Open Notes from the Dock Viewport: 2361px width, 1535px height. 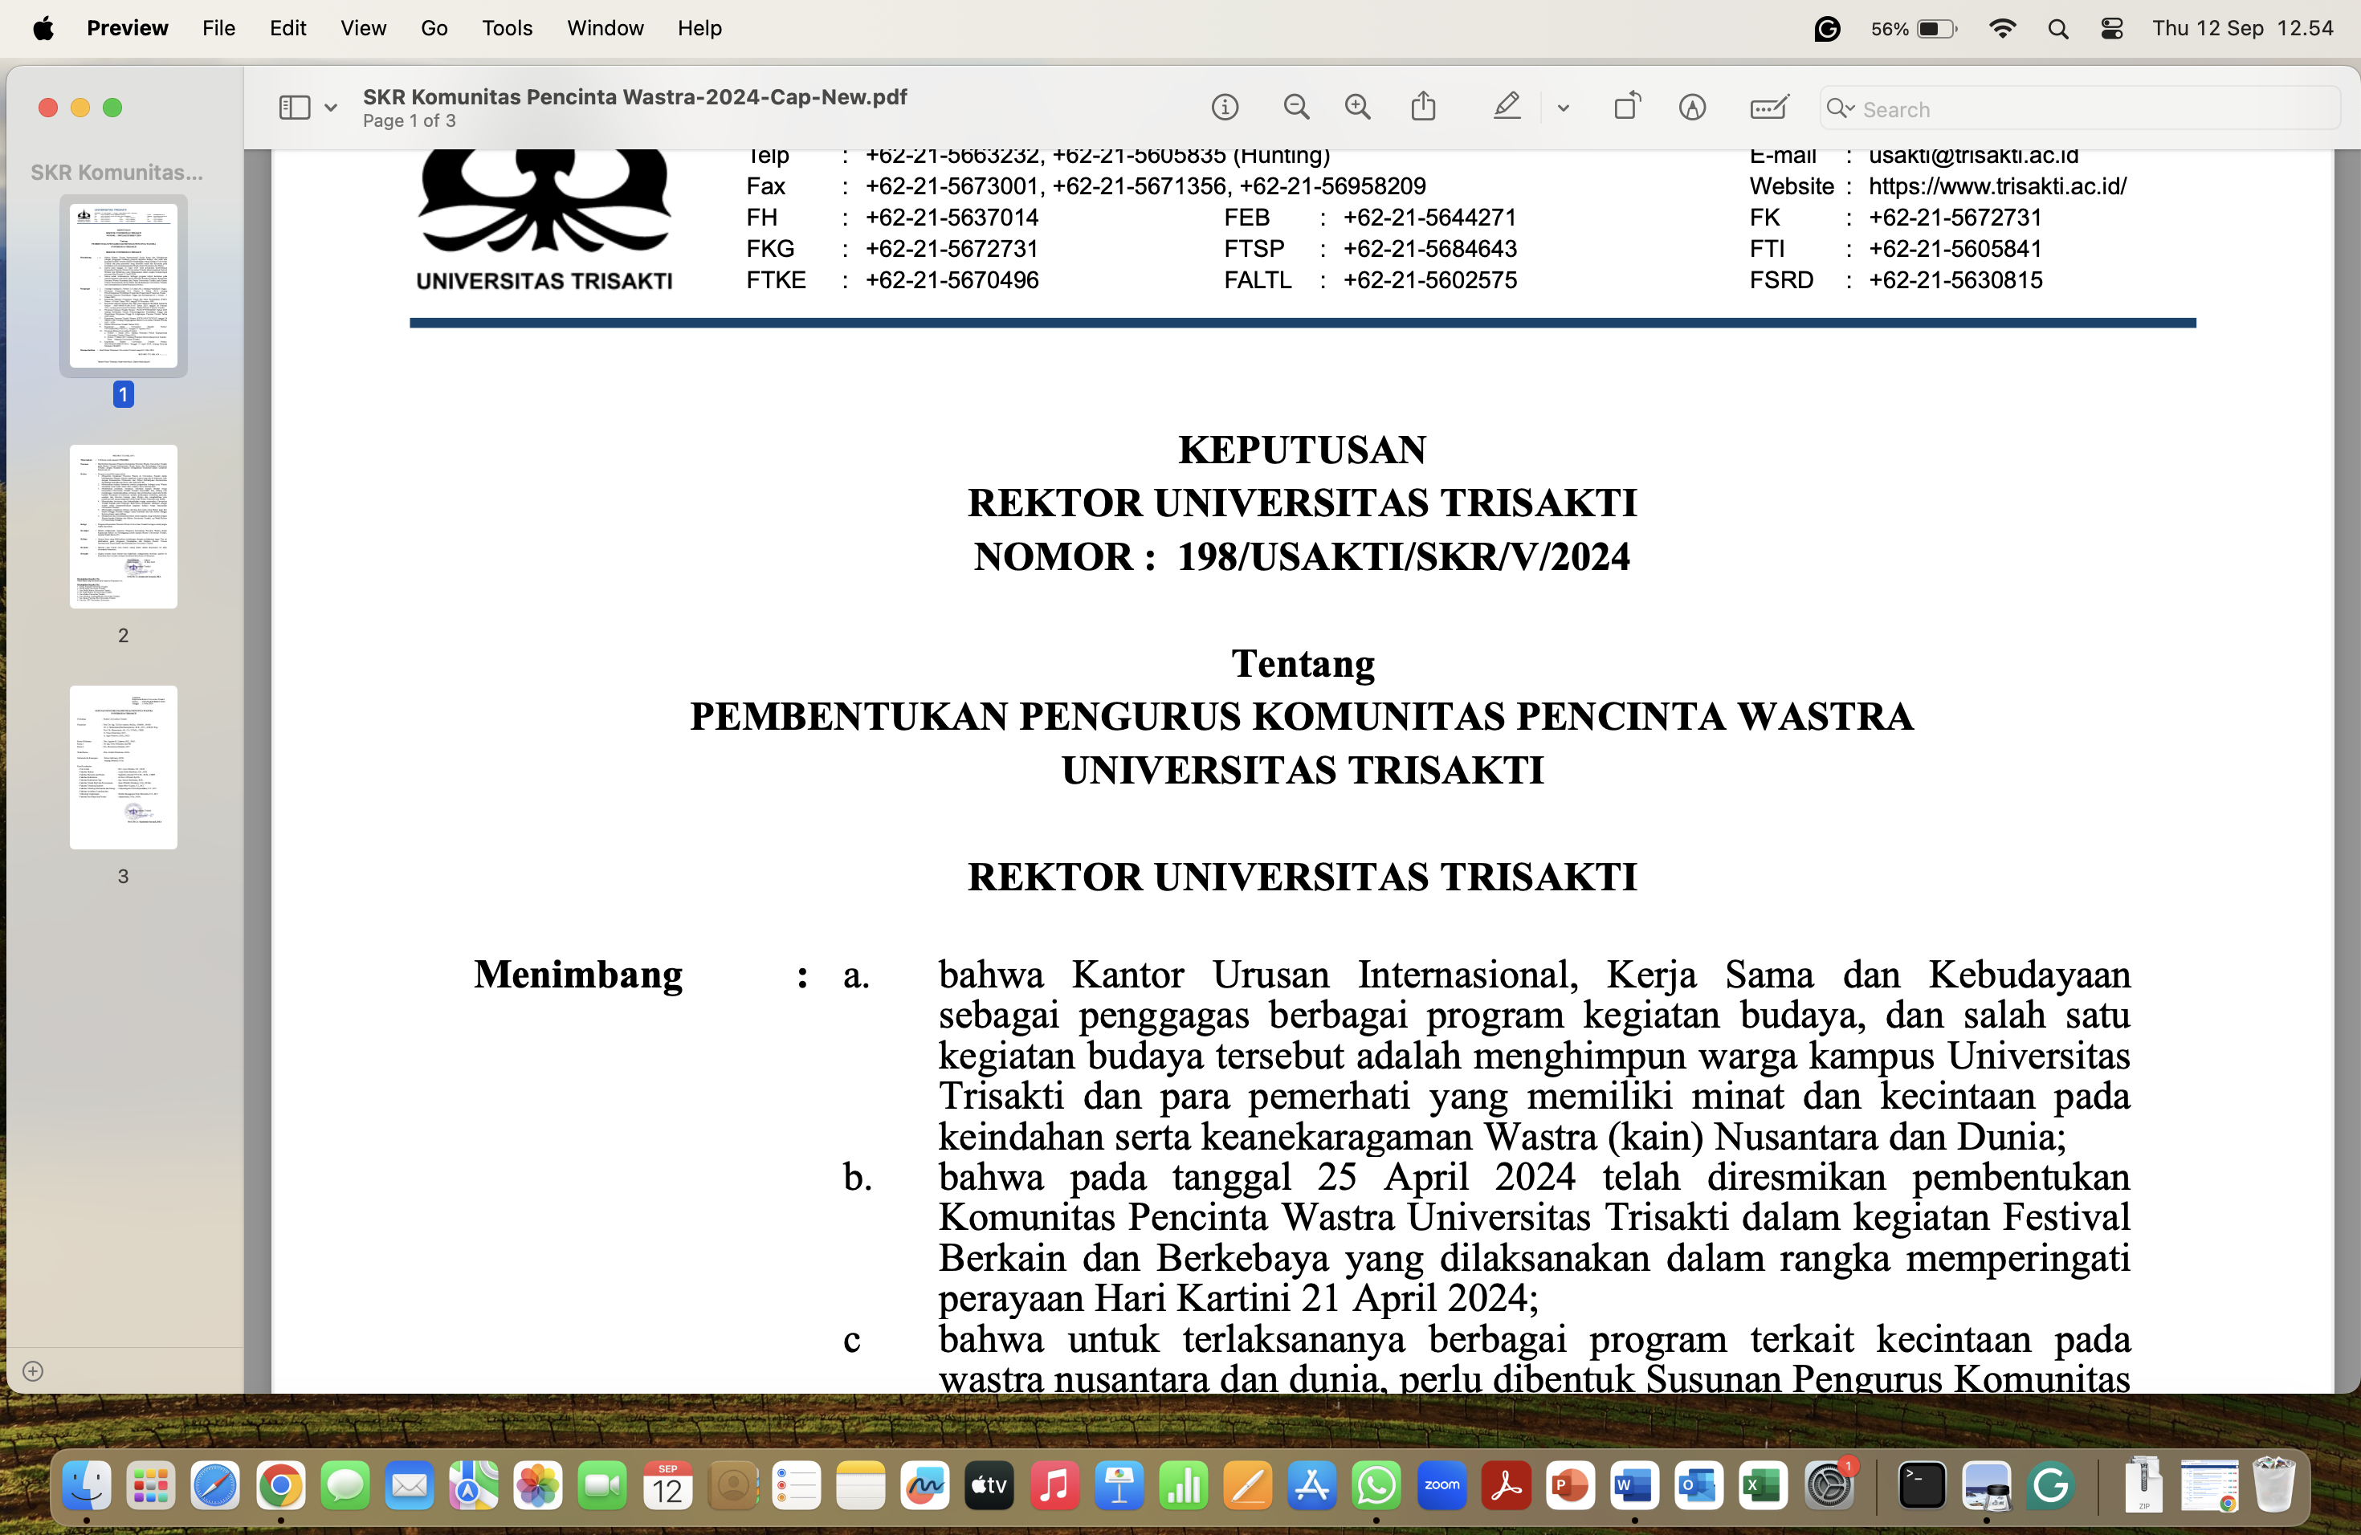click(x=861, y=1484)
